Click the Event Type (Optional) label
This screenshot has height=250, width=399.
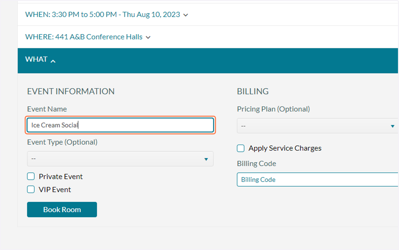coord(62,142)
